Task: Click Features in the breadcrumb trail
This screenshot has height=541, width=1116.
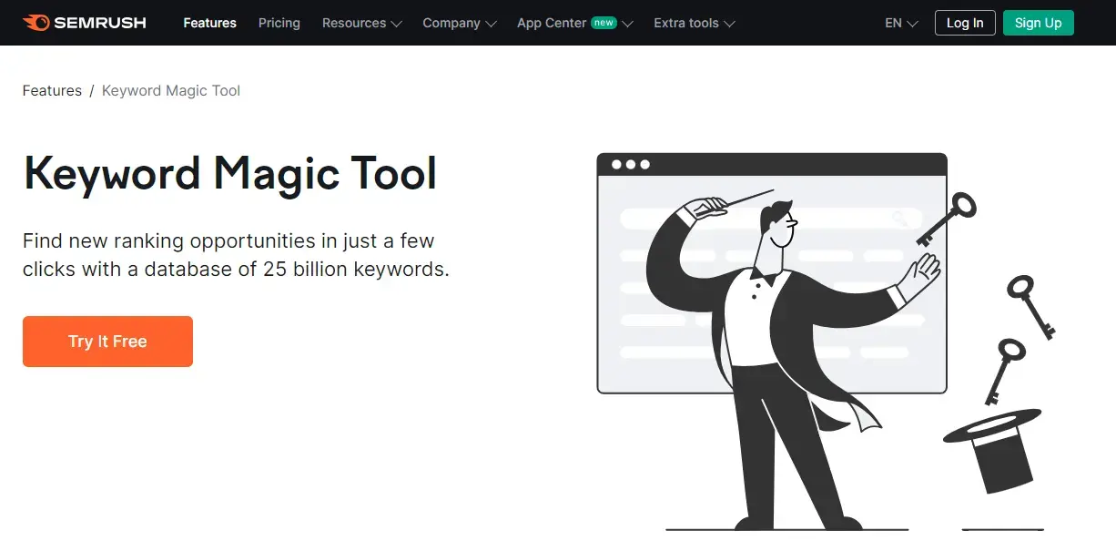Action: coord(52,90)
